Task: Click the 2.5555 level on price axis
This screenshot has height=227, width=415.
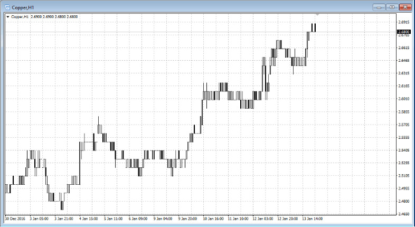Action: pos(403,137)
